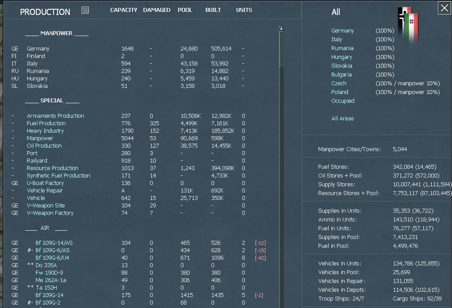The height and width of the screenshot is (308, 452).
Task: Select Poland in the nation filter list
Action: click(340, 92)
